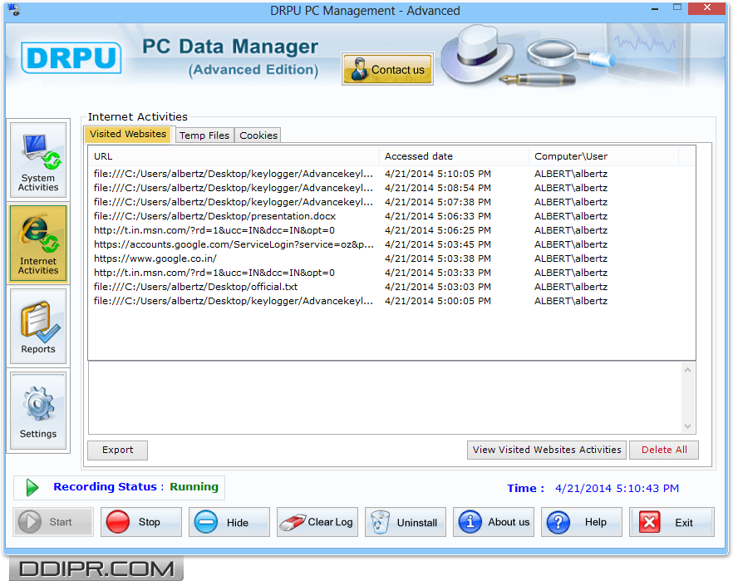Select the row accessed at 5:07:38 PM

pyautogui.click(x=391, y=202)
